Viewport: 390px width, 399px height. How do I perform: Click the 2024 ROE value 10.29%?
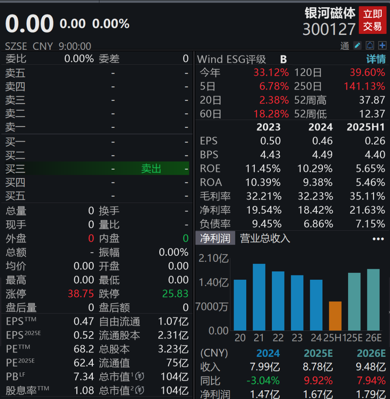pyautogui.click(x=315, y=168)
